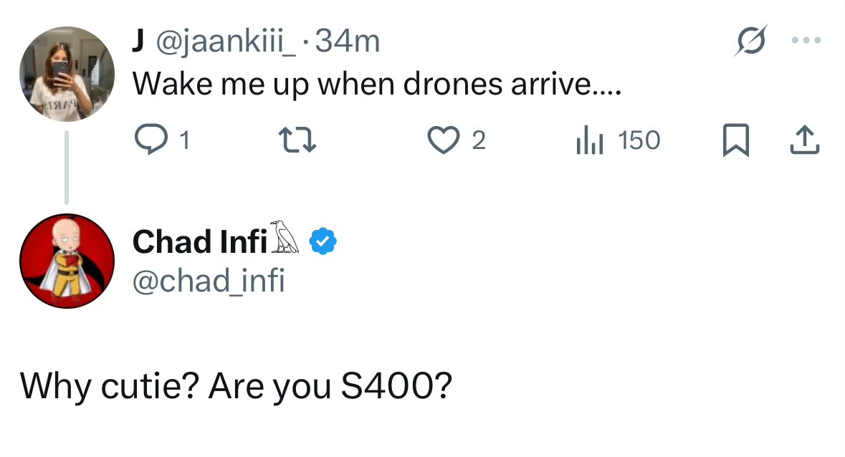Select the reply text "Why cutie? Are you S400?"
The height and width of the screenshot is (457, 845).
pos(237,387)
